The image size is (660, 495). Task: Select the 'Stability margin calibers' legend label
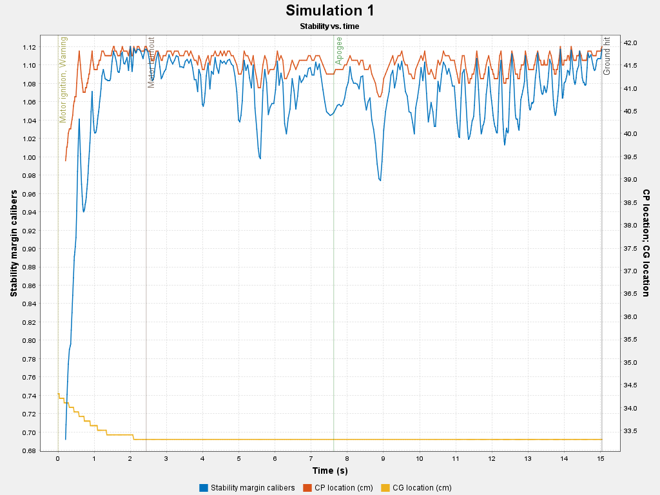pyautogui.click(x=253, y=487)
